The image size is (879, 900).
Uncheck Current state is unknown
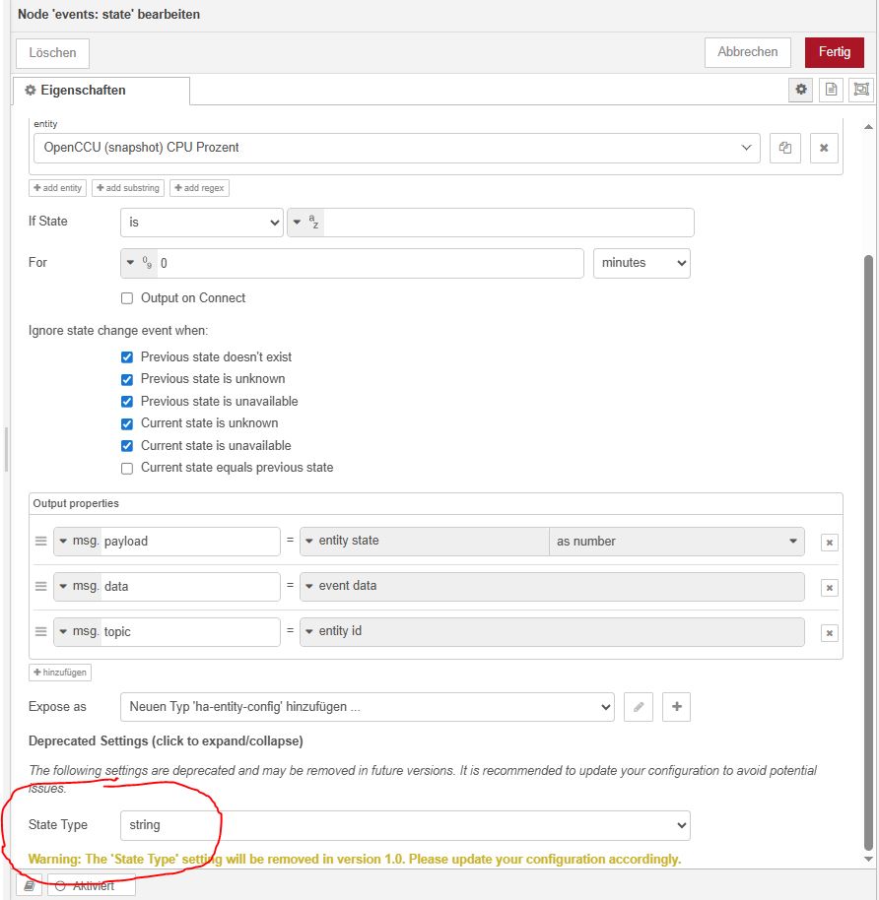pyautogui.click(x=127, y=423)
